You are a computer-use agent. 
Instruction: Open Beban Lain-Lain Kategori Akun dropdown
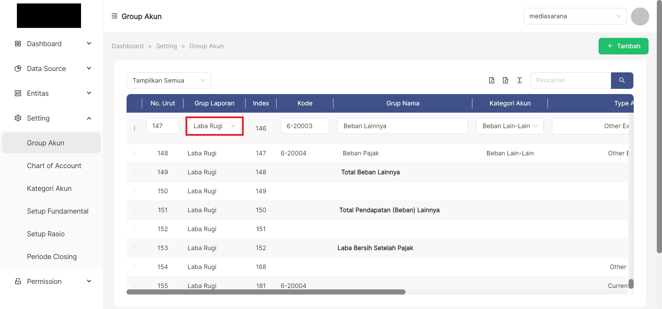tap(510, 126)
